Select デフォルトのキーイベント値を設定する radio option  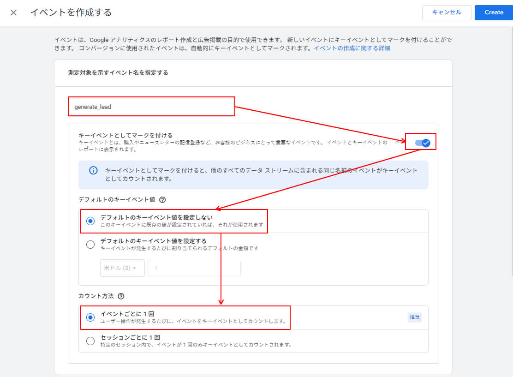(90, 245)
